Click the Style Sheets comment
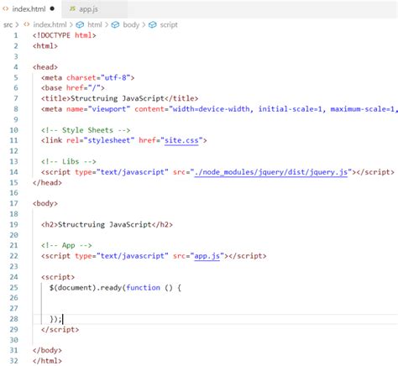Screen dimensions: 398x366 pyautogui.click(x=86, y=130)
